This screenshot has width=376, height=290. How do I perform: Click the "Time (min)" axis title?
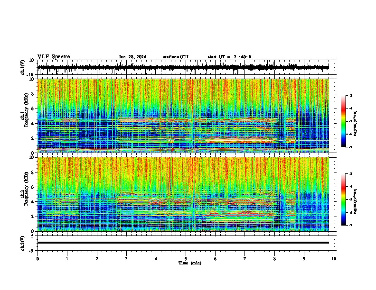[190, 263]
